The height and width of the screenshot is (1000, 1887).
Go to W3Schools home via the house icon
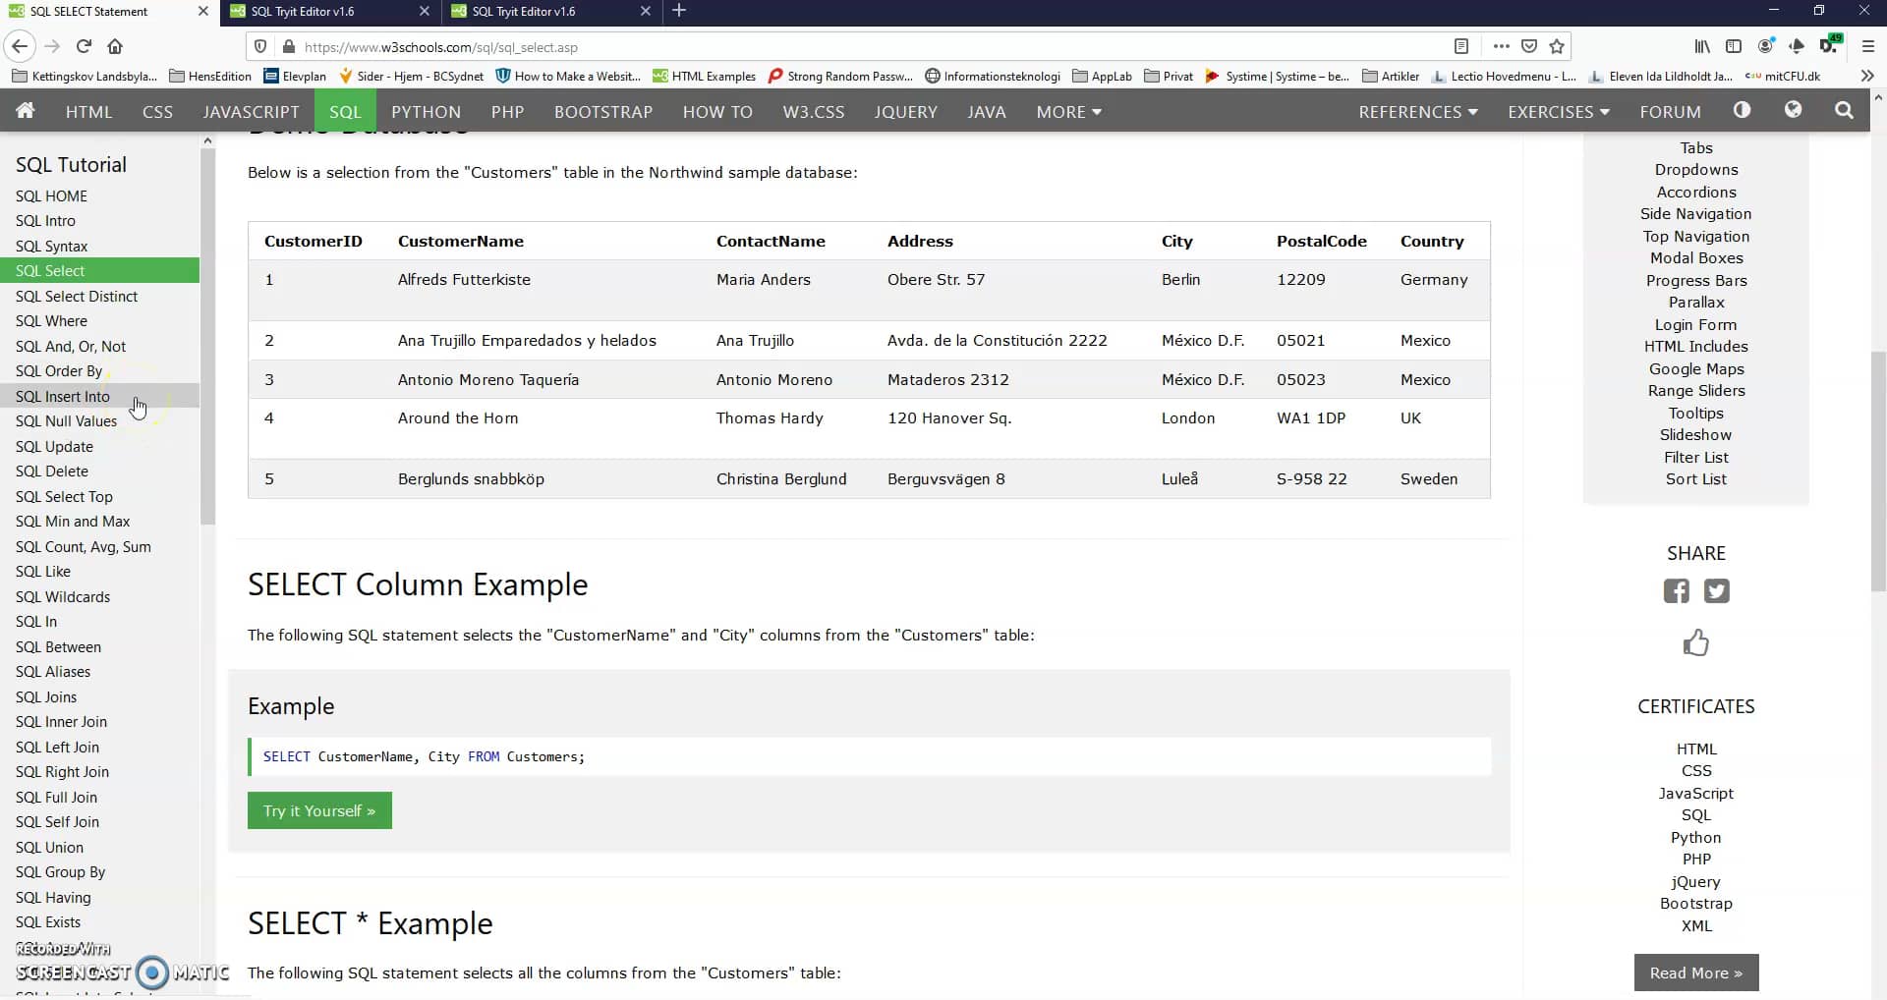[x=26, y=111]
